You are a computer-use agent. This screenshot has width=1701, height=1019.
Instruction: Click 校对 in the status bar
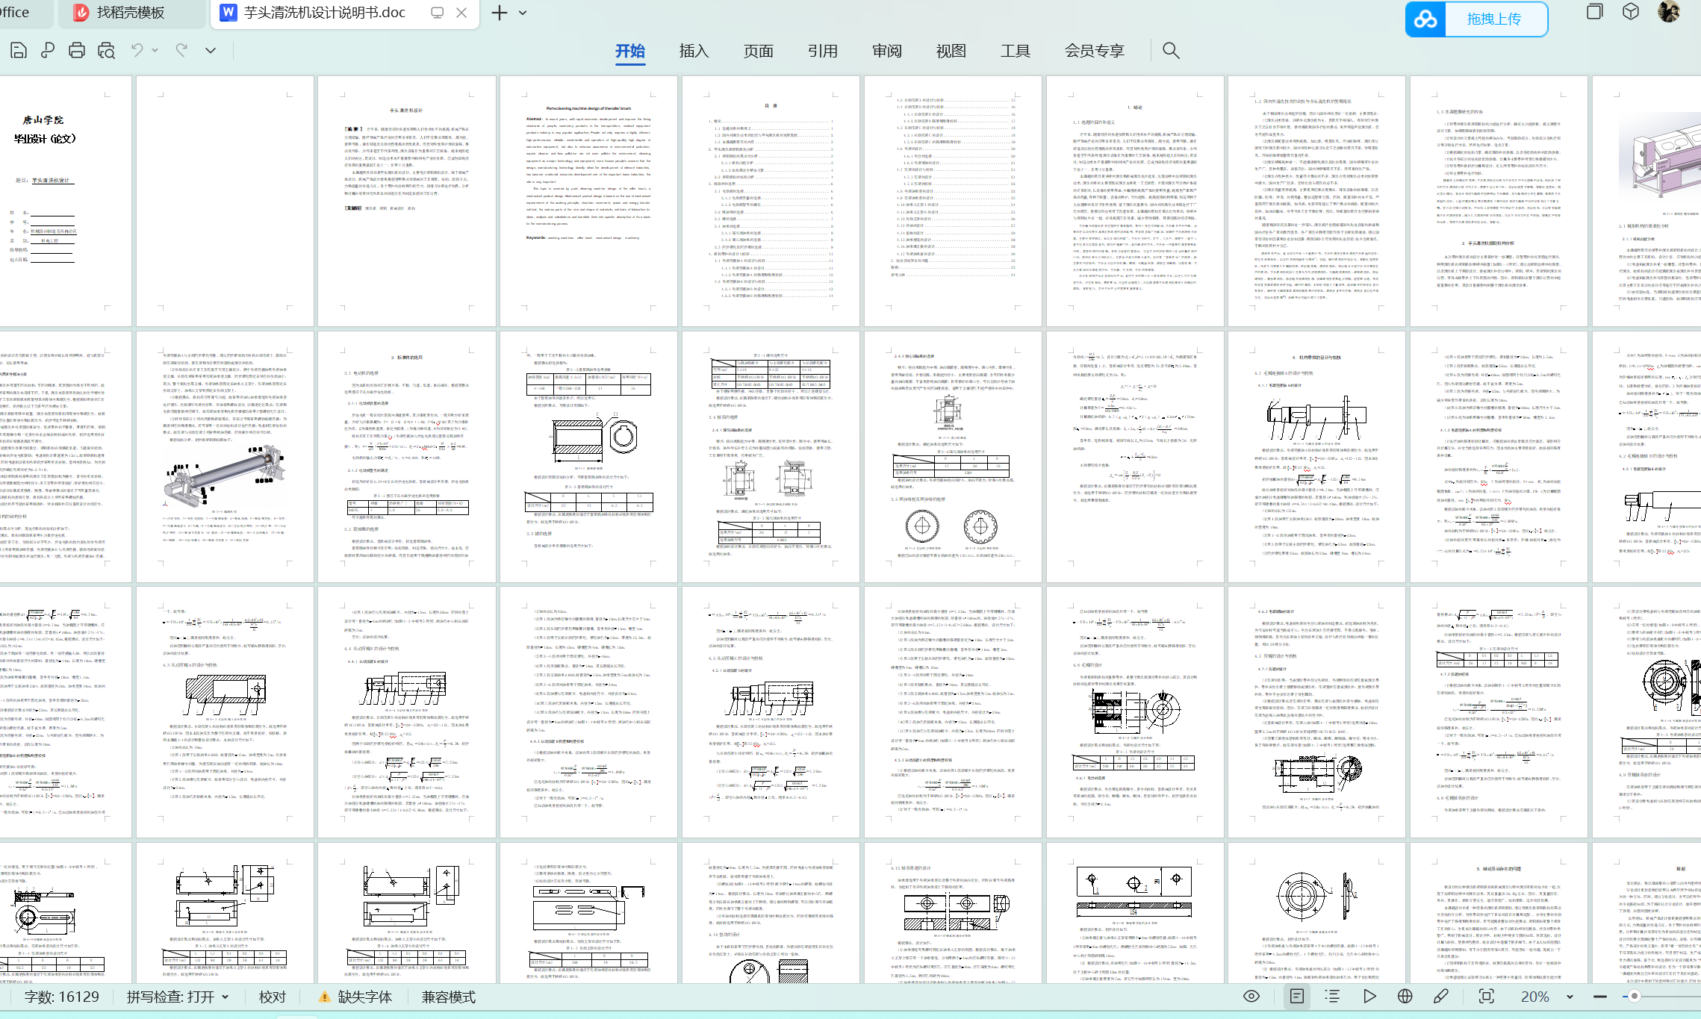(x=273, y=997)
